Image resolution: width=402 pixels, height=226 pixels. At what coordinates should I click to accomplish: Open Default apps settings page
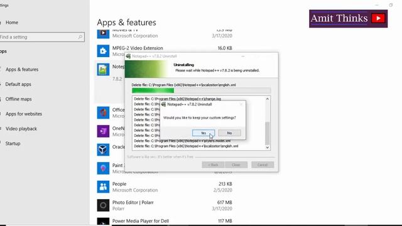[x=18, y=84]
